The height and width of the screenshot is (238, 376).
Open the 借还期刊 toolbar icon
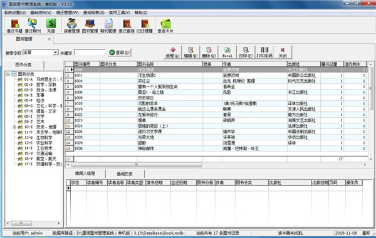(33, 26)
